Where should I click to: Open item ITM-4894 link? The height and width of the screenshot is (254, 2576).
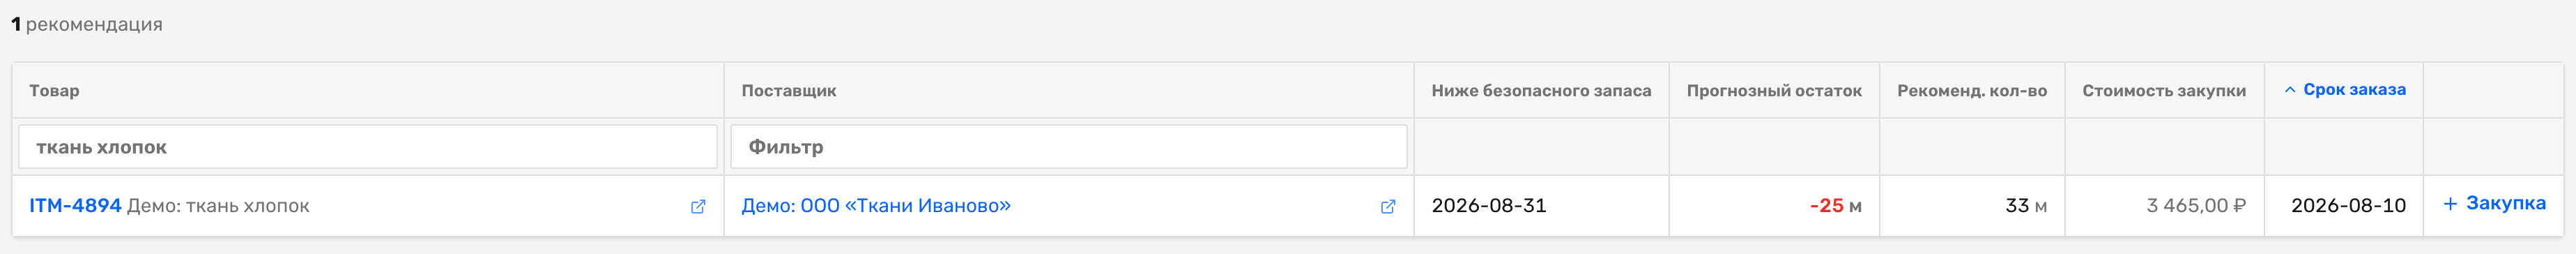pyautogui.click(x=75, y=206)
